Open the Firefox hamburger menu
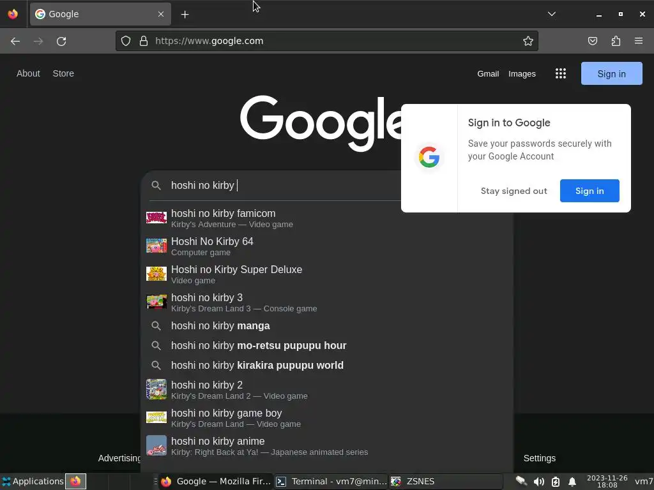The image size is (654, 490). click(639, 41)
